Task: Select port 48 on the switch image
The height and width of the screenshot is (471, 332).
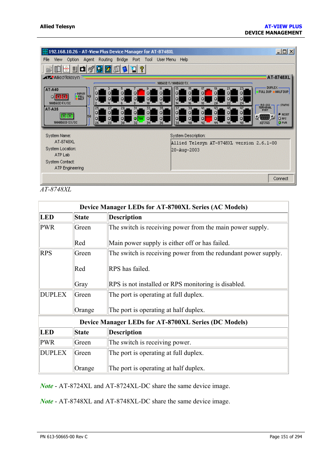Action: coord(247,119)
